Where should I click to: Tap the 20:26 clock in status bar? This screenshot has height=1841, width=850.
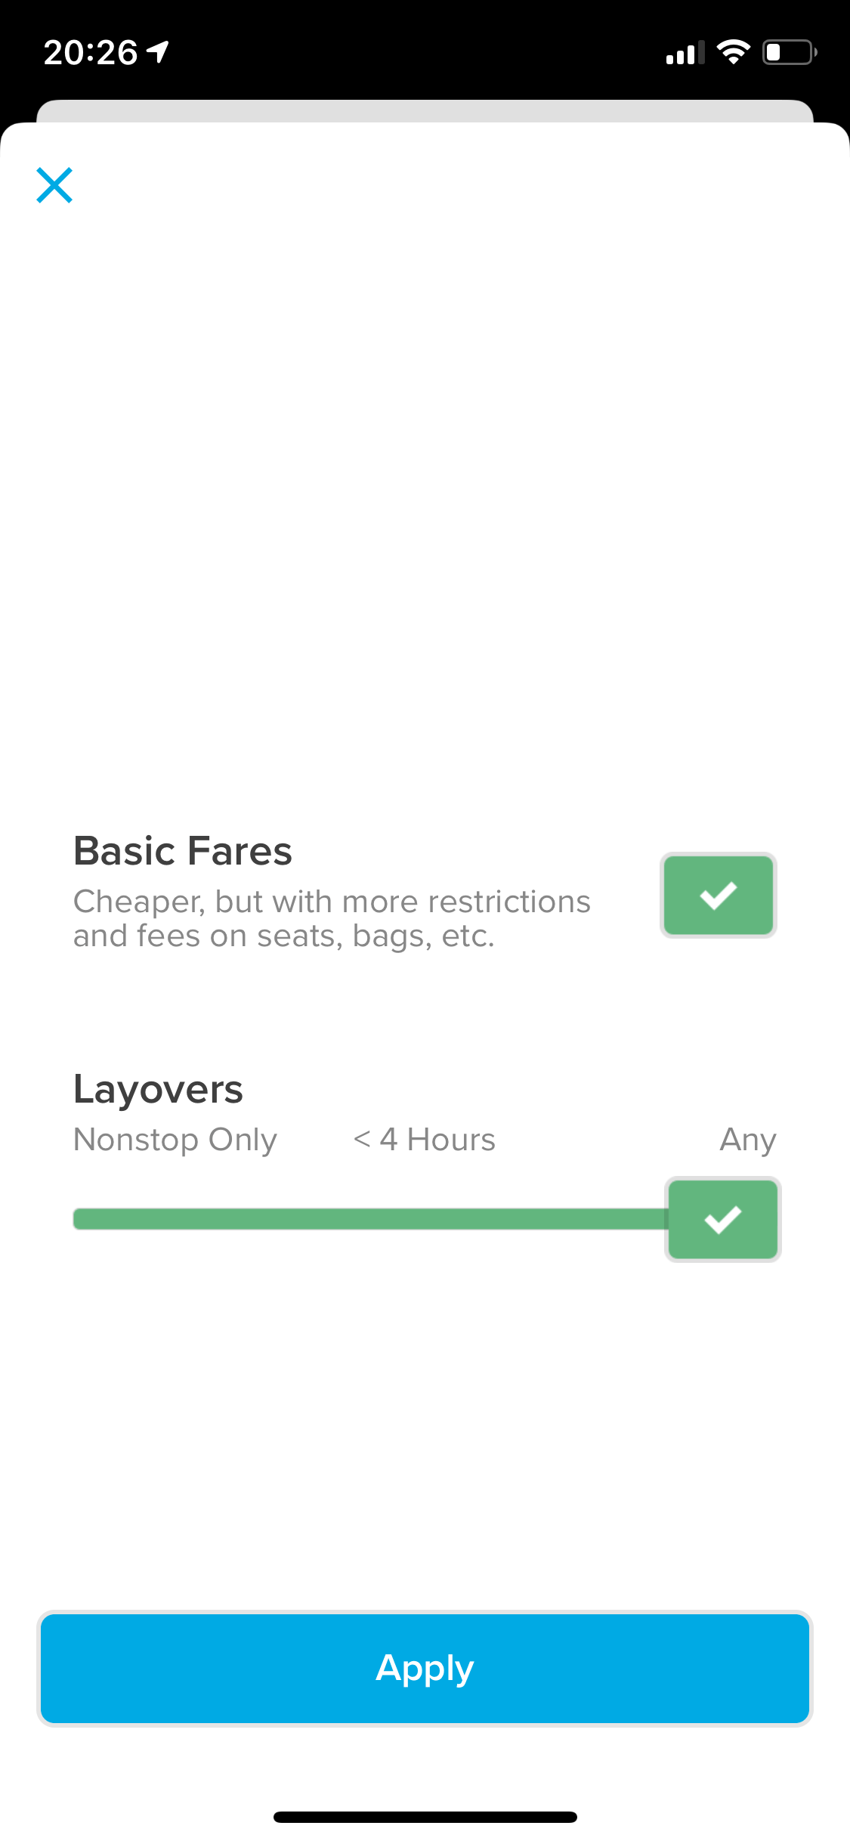pos(91,53)
